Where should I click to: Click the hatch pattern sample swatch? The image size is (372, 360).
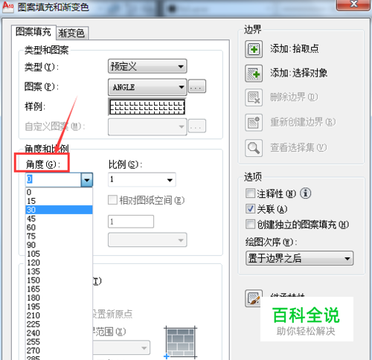tap(147, 107)
